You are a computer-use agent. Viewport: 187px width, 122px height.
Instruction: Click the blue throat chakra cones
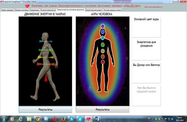pyautogui.click(x=46, y=41)
